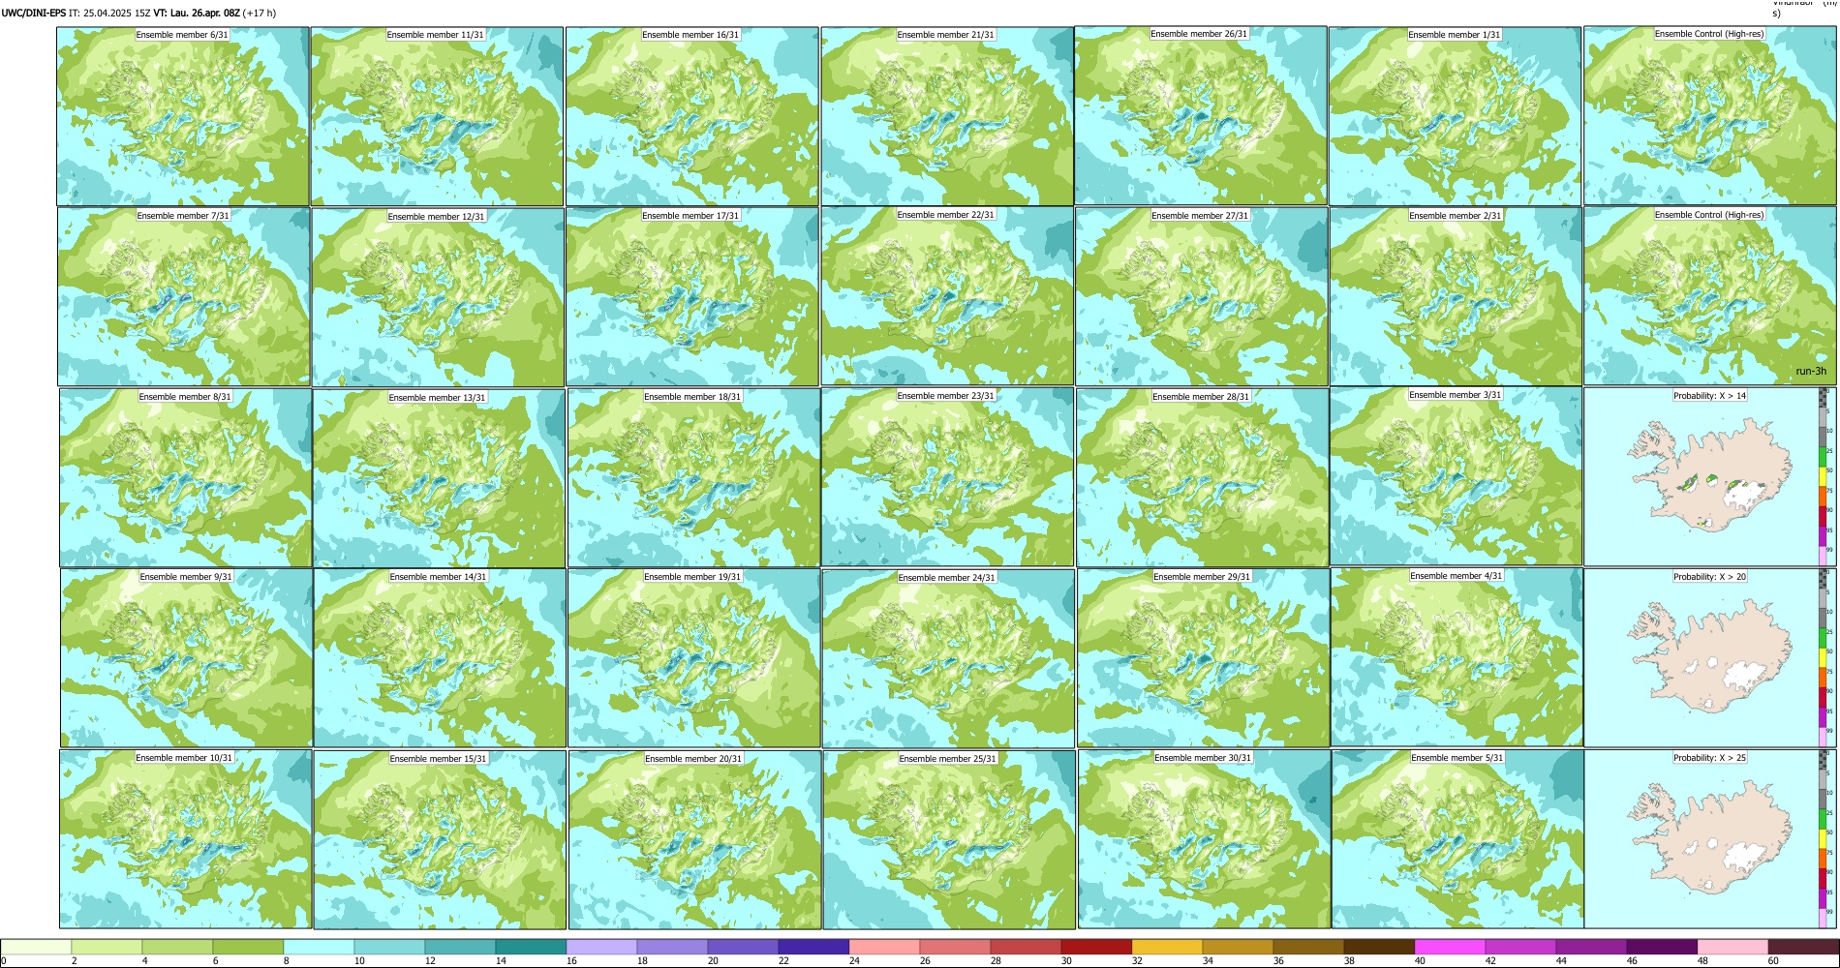
Task: Open the Ensemble member 7/31 panel
Action: (184, 297)
